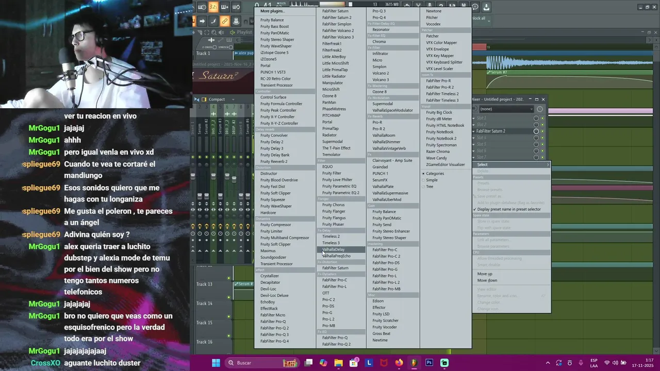Image resolution: width=660 pixels, height=371 pixels.
Task: Select Categories view radio option
Action: coord(434,174)
